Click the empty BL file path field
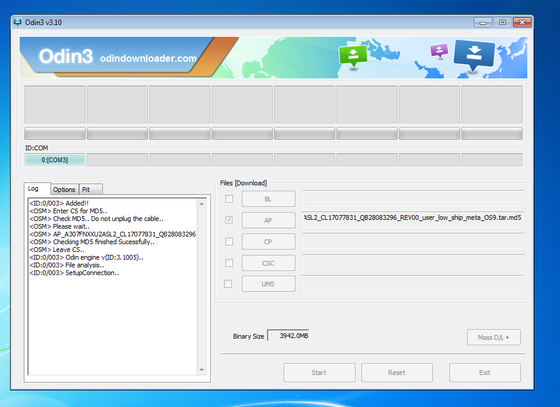The image size is (560, 407). click(413, 198)
